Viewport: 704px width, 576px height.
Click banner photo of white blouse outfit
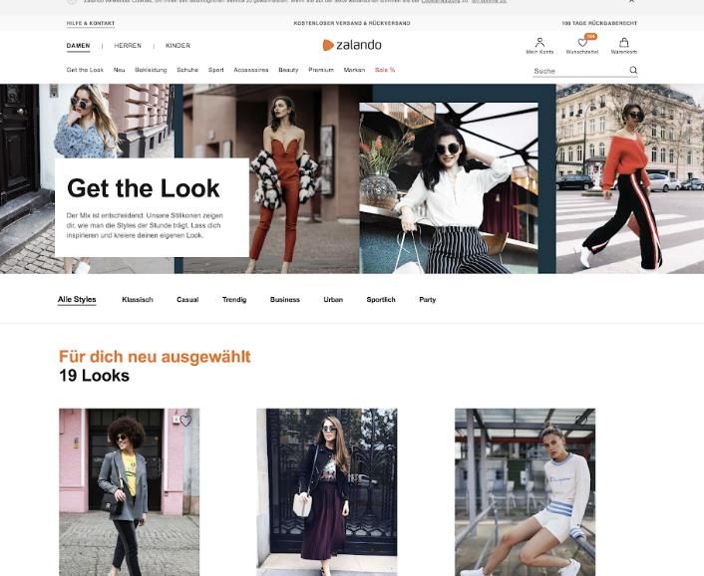click(x=449, y=188)
